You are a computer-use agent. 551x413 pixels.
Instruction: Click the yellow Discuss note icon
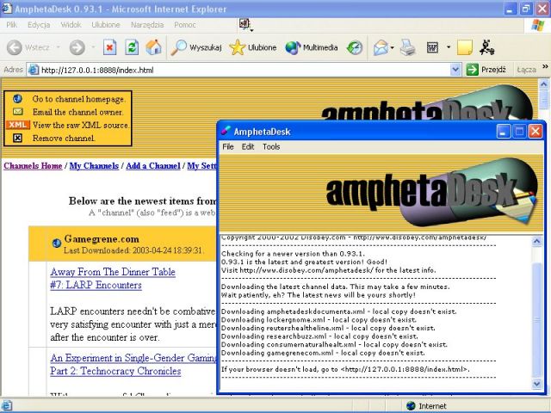click(465, 47)
